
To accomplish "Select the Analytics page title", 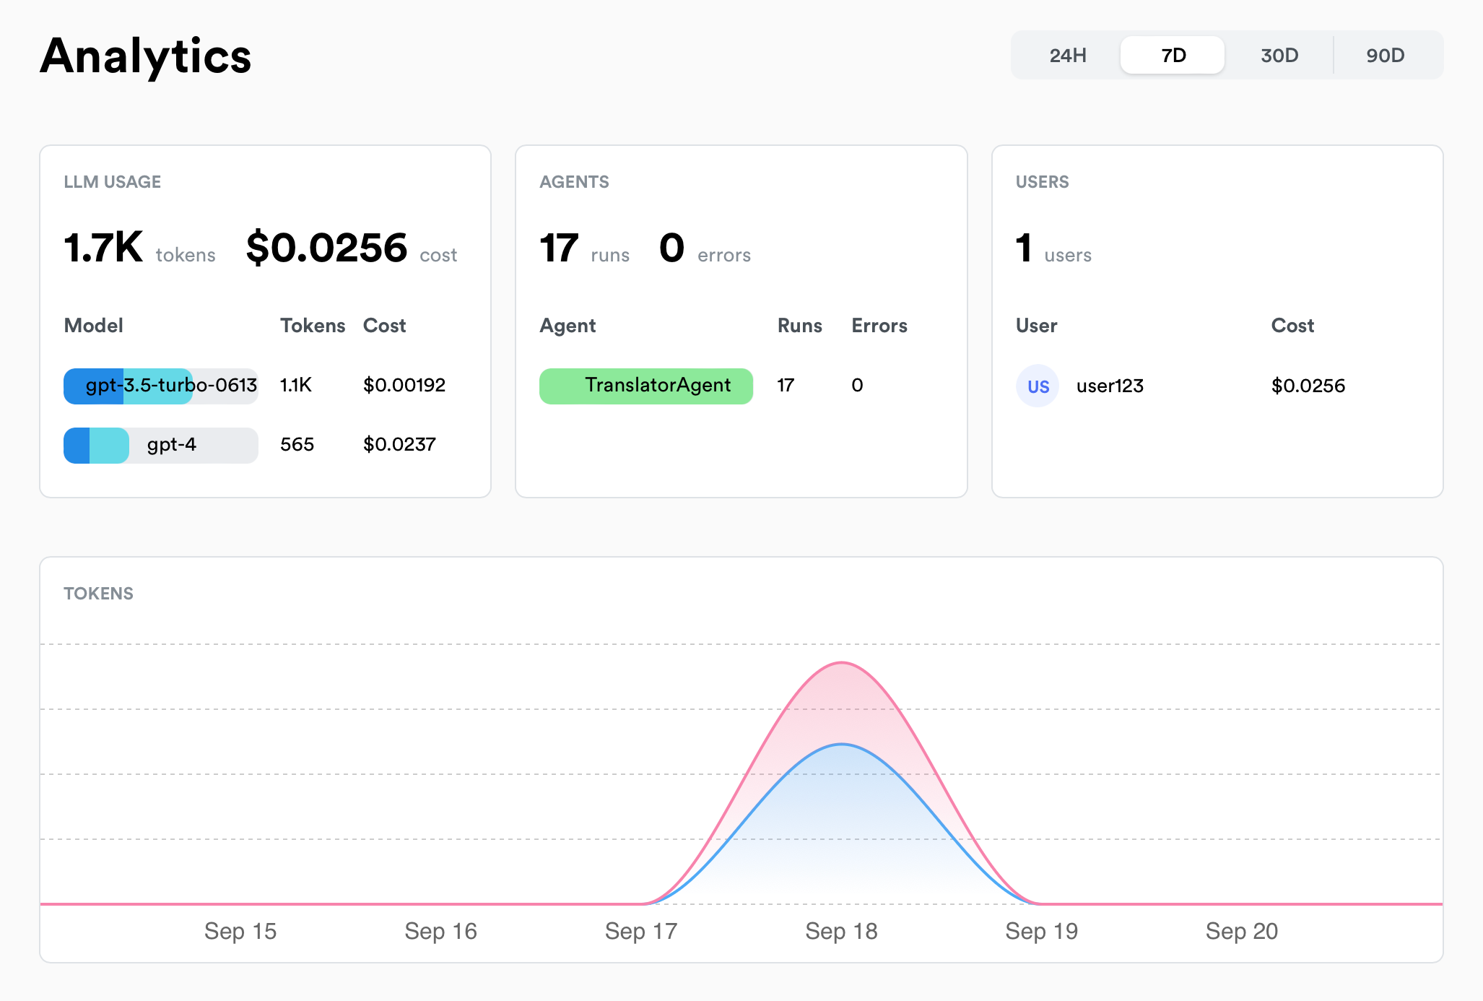I will point(144,56).
